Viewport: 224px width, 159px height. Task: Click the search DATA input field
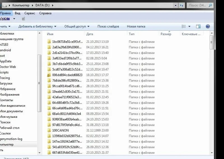pyautogui.click(x=200, y=5)
